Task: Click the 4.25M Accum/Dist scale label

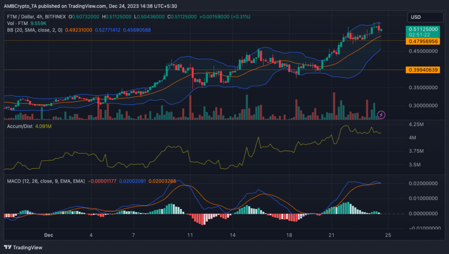Action: (x=416, y=125)
